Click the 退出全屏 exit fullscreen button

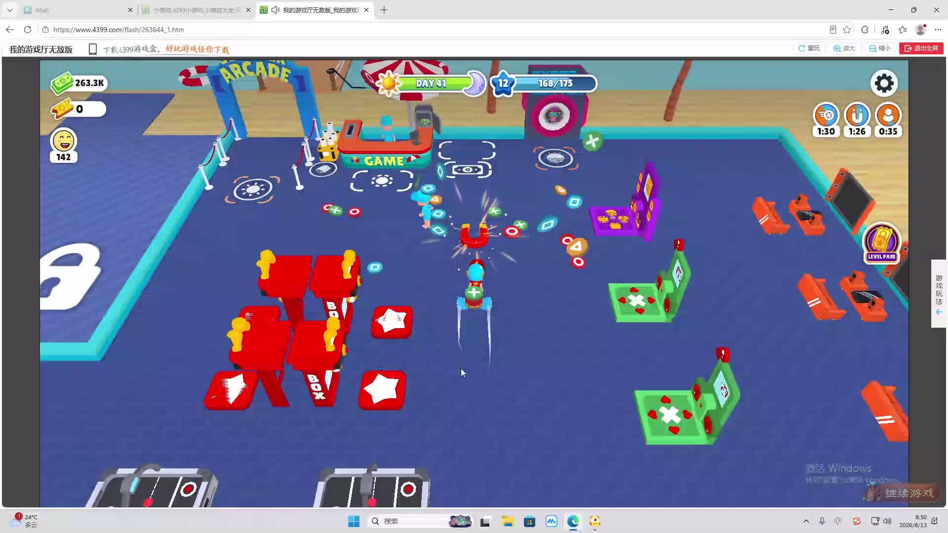(921, 48)
